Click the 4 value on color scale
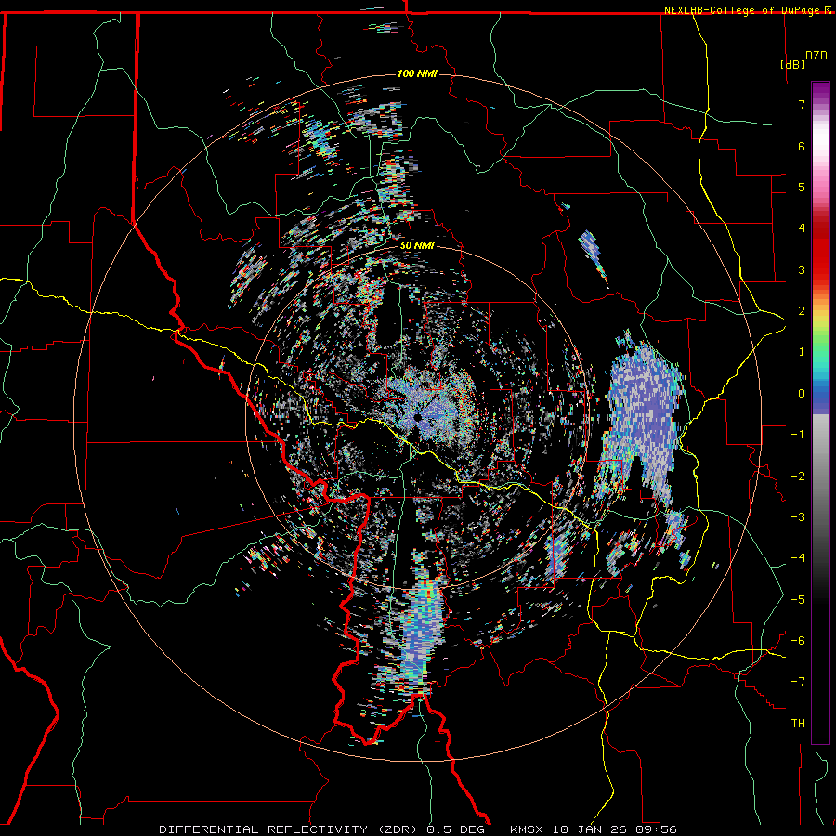This screenshot has height=836, width=836. tap(802, 229)
